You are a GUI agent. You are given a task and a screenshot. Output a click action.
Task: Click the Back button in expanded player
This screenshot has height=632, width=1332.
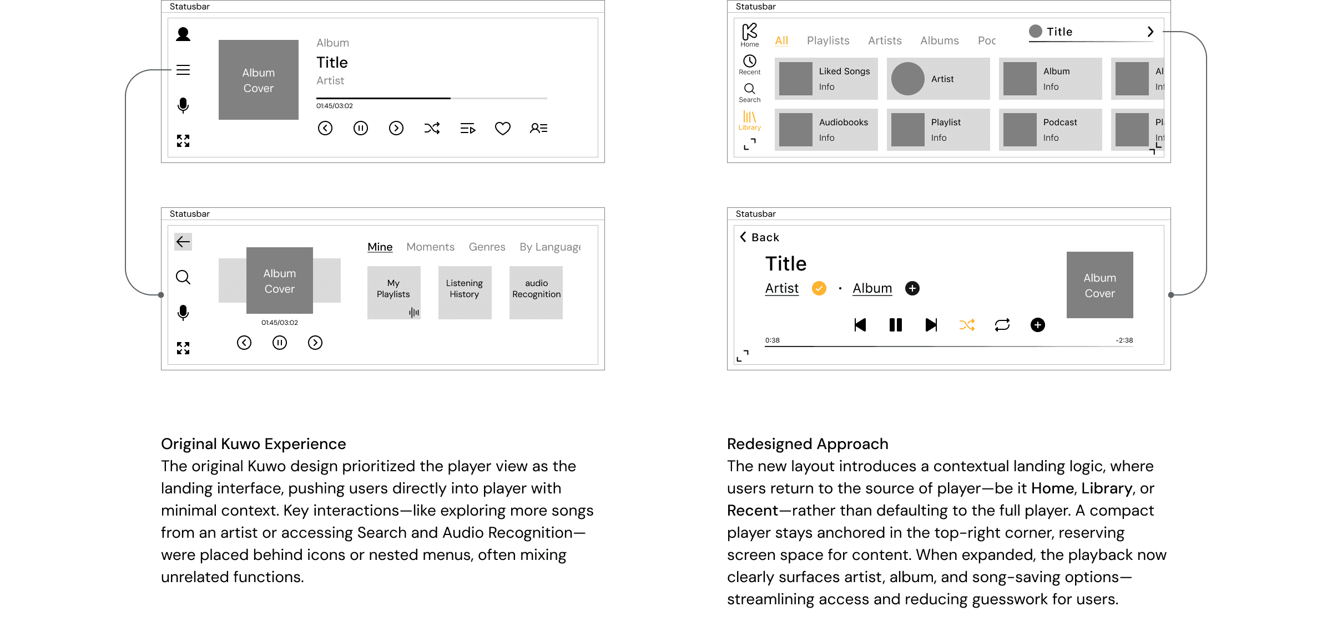[x=759, y=237]
